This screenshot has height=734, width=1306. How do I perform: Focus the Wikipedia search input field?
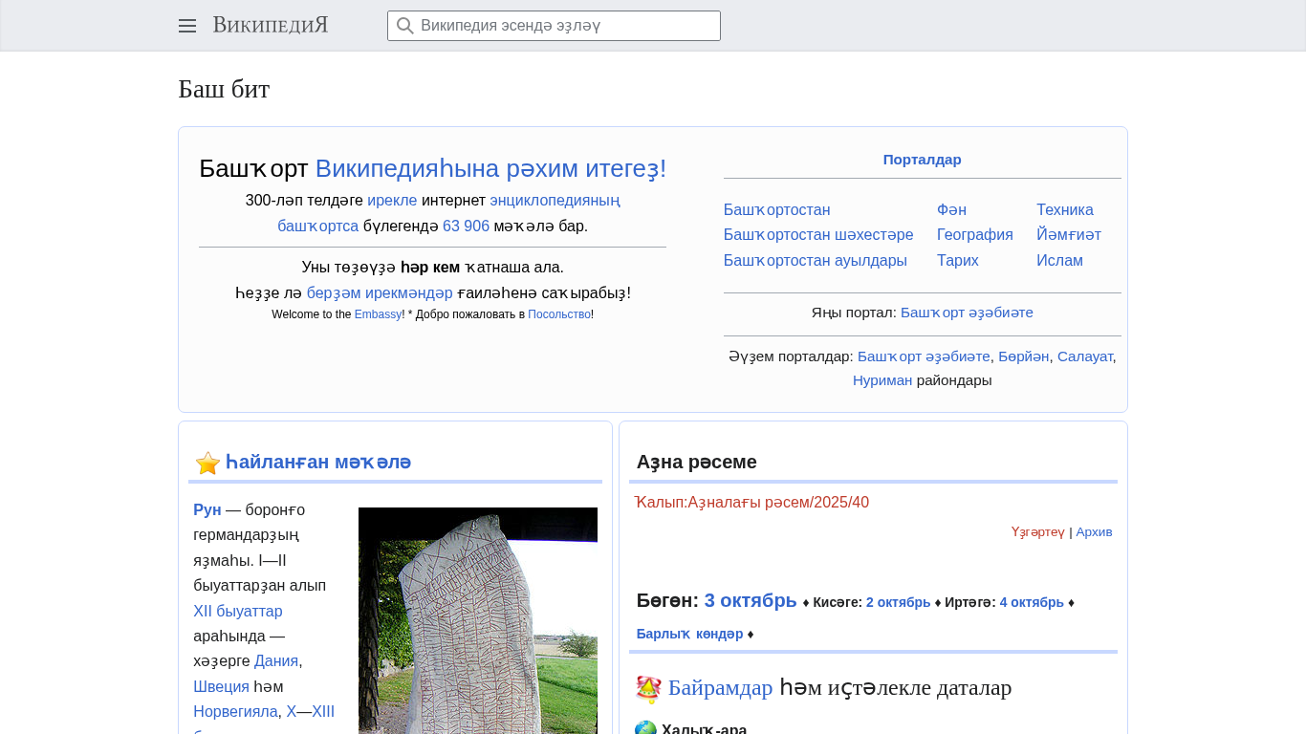point(564,26)
